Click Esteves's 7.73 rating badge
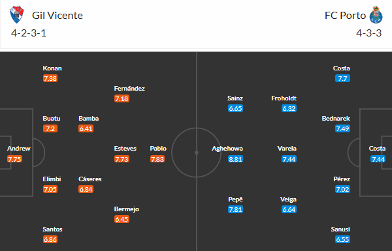The image size is (392, 251). click(122, 159)
